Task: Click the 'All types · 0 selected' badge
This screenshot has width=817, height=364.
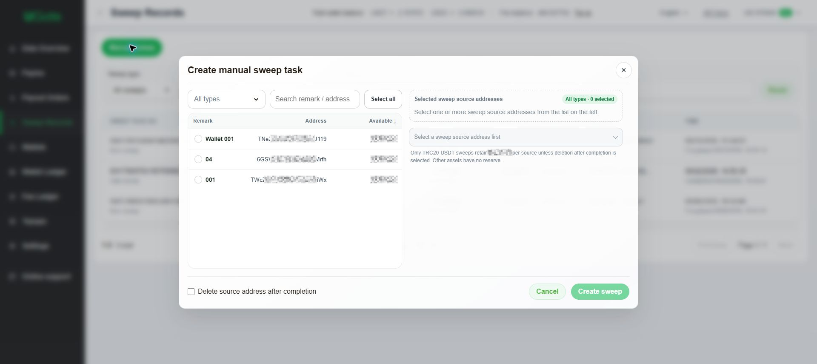Action: coord(589,99)
